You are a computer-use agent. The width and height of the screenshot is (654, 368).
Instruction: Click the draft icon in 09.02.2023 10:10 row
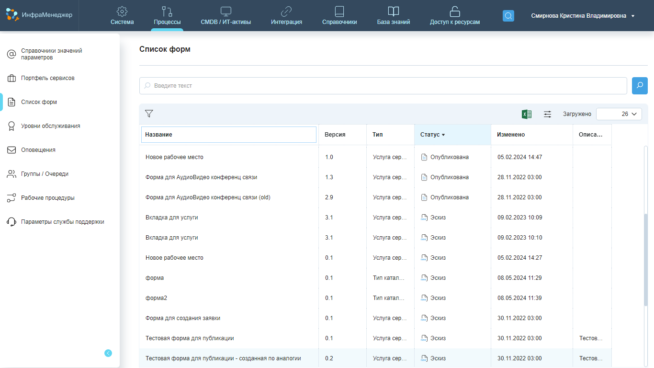coord(424,238)
